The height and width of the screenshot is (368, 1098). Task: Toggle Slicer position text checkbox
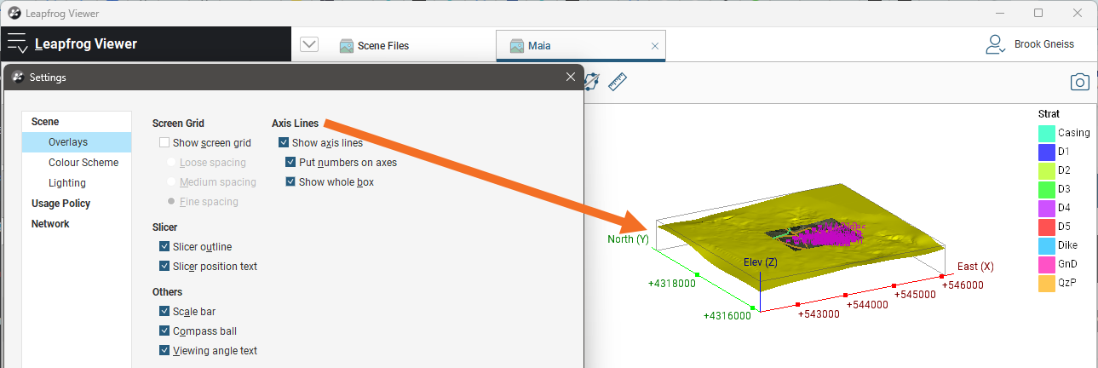point(164,266)
